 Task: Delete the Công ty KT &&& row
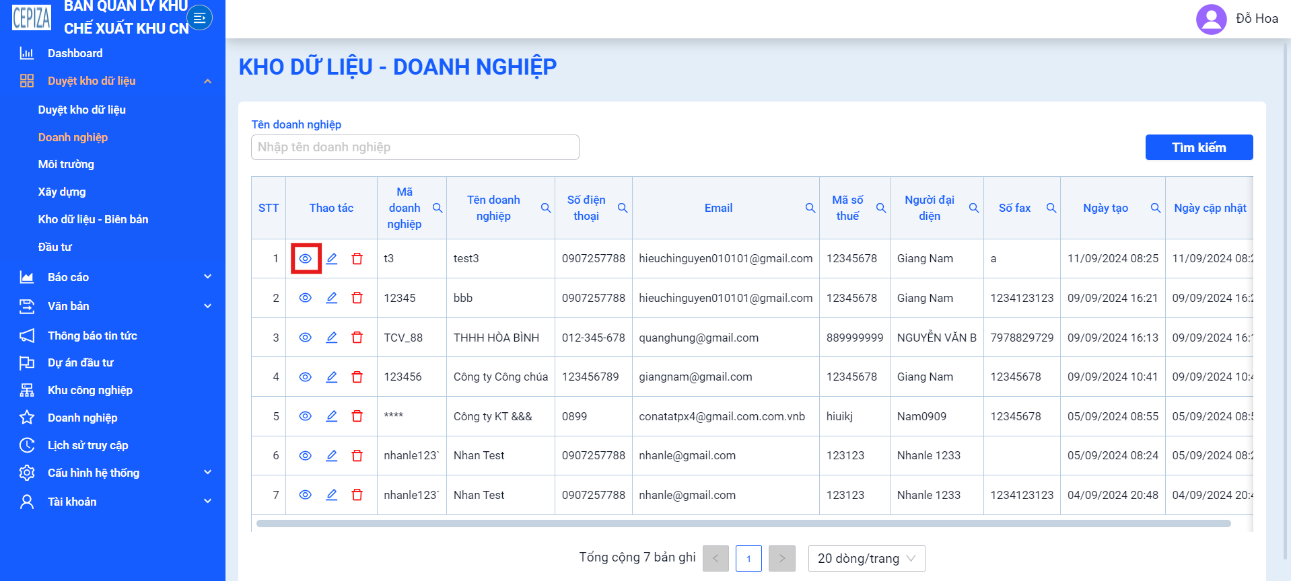(x=357, y=416)
